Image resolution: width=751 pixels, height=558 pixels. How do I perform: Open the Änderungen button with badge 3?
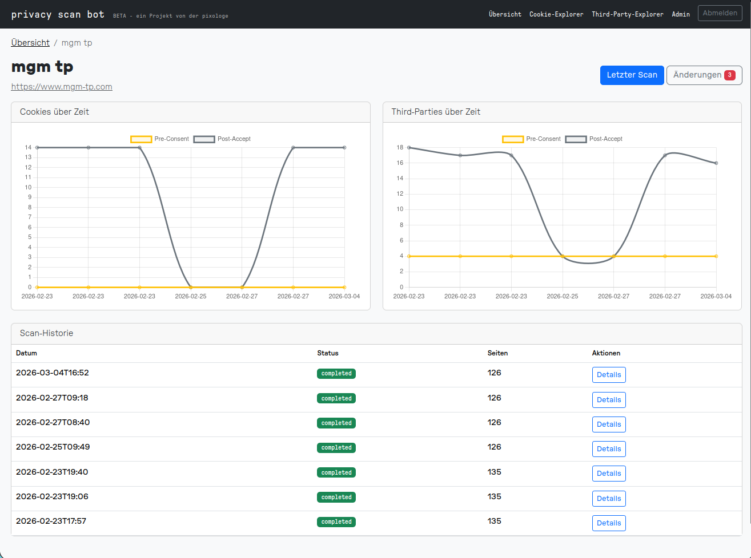[704, 75]
